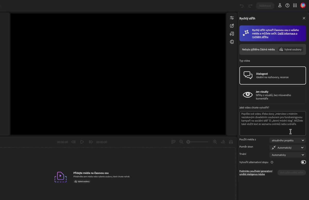Click the black video preview canvas
Viewport: 309px width, 200px height.
118,74
